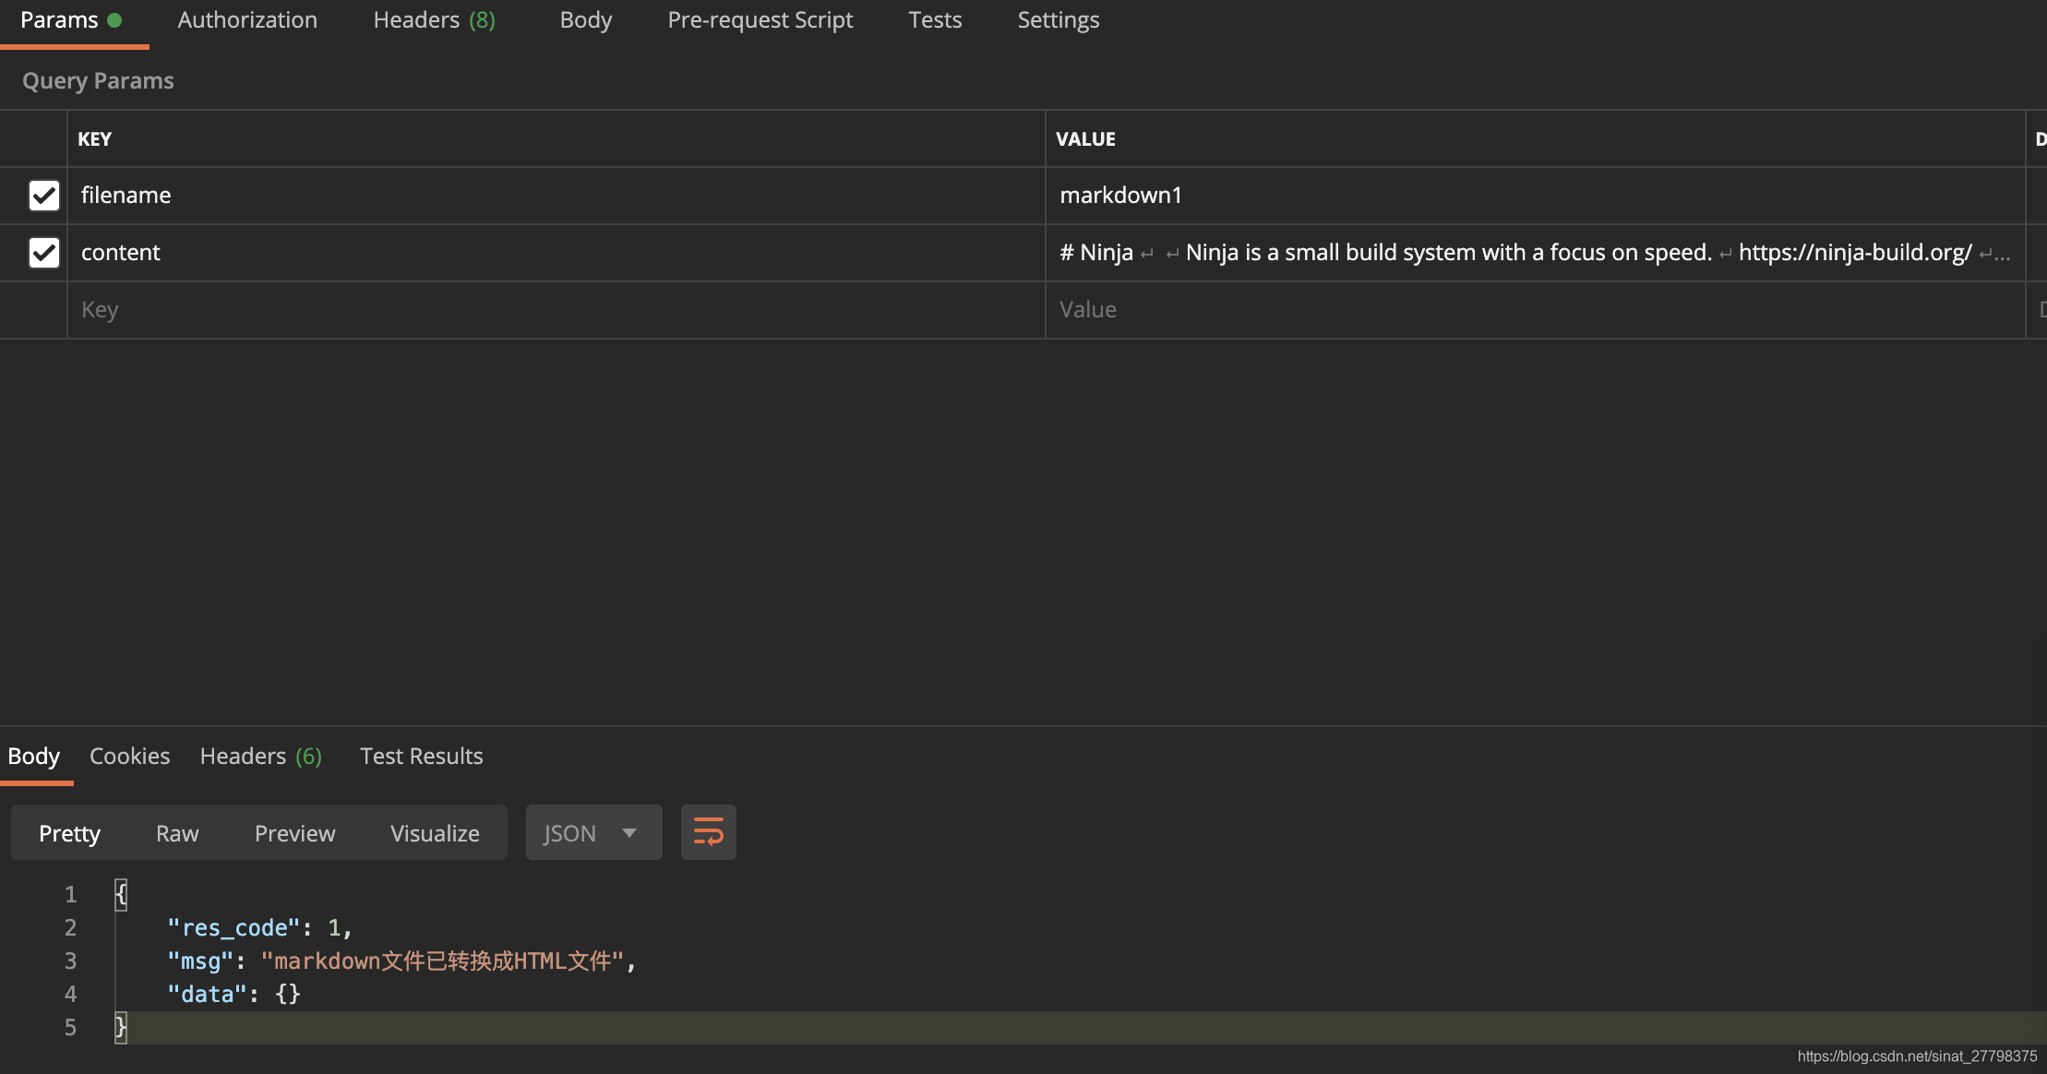Select the Visualize response view
The width and height of the screenshot is (2047, 1074).
[435, 833]
